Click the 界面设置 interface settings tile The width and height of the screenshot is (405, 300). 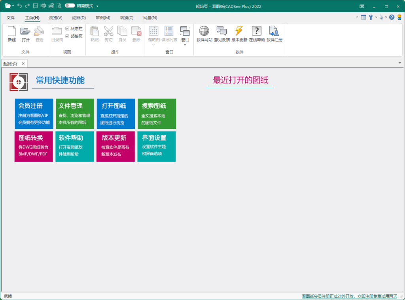point(157,146)
